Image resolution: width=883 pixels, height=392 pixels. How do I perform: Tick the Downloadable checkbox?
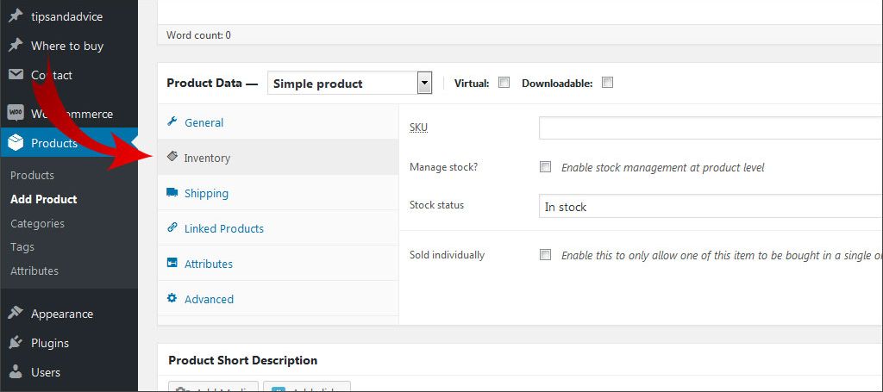click(x=607, y=83)
